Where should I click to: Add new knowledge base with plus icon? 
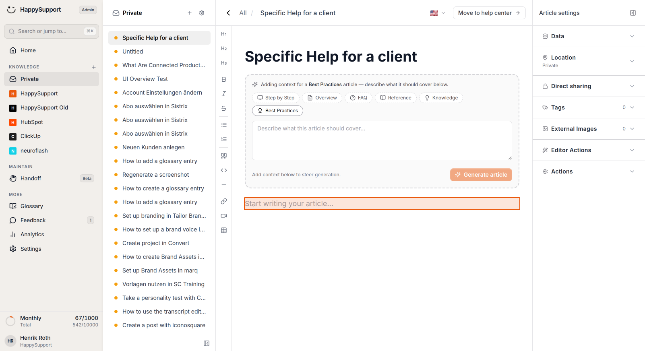point(94,67)
